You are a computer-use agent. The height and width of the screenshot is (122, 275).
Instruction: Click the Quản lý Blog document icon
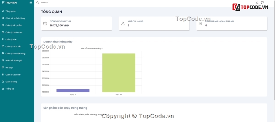pos(3,82)
